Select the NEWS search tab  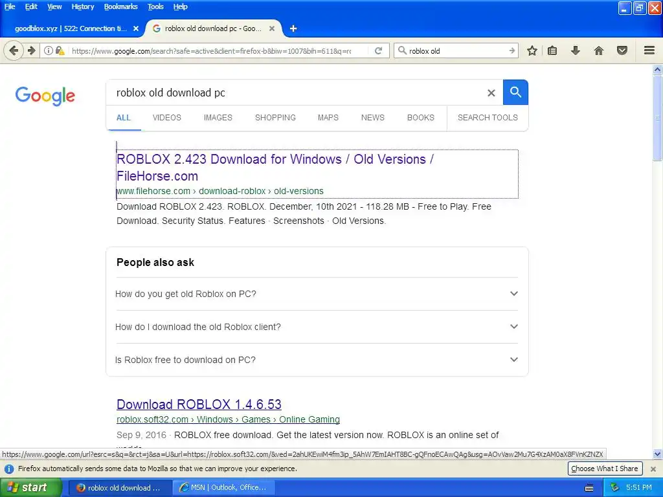372,118
